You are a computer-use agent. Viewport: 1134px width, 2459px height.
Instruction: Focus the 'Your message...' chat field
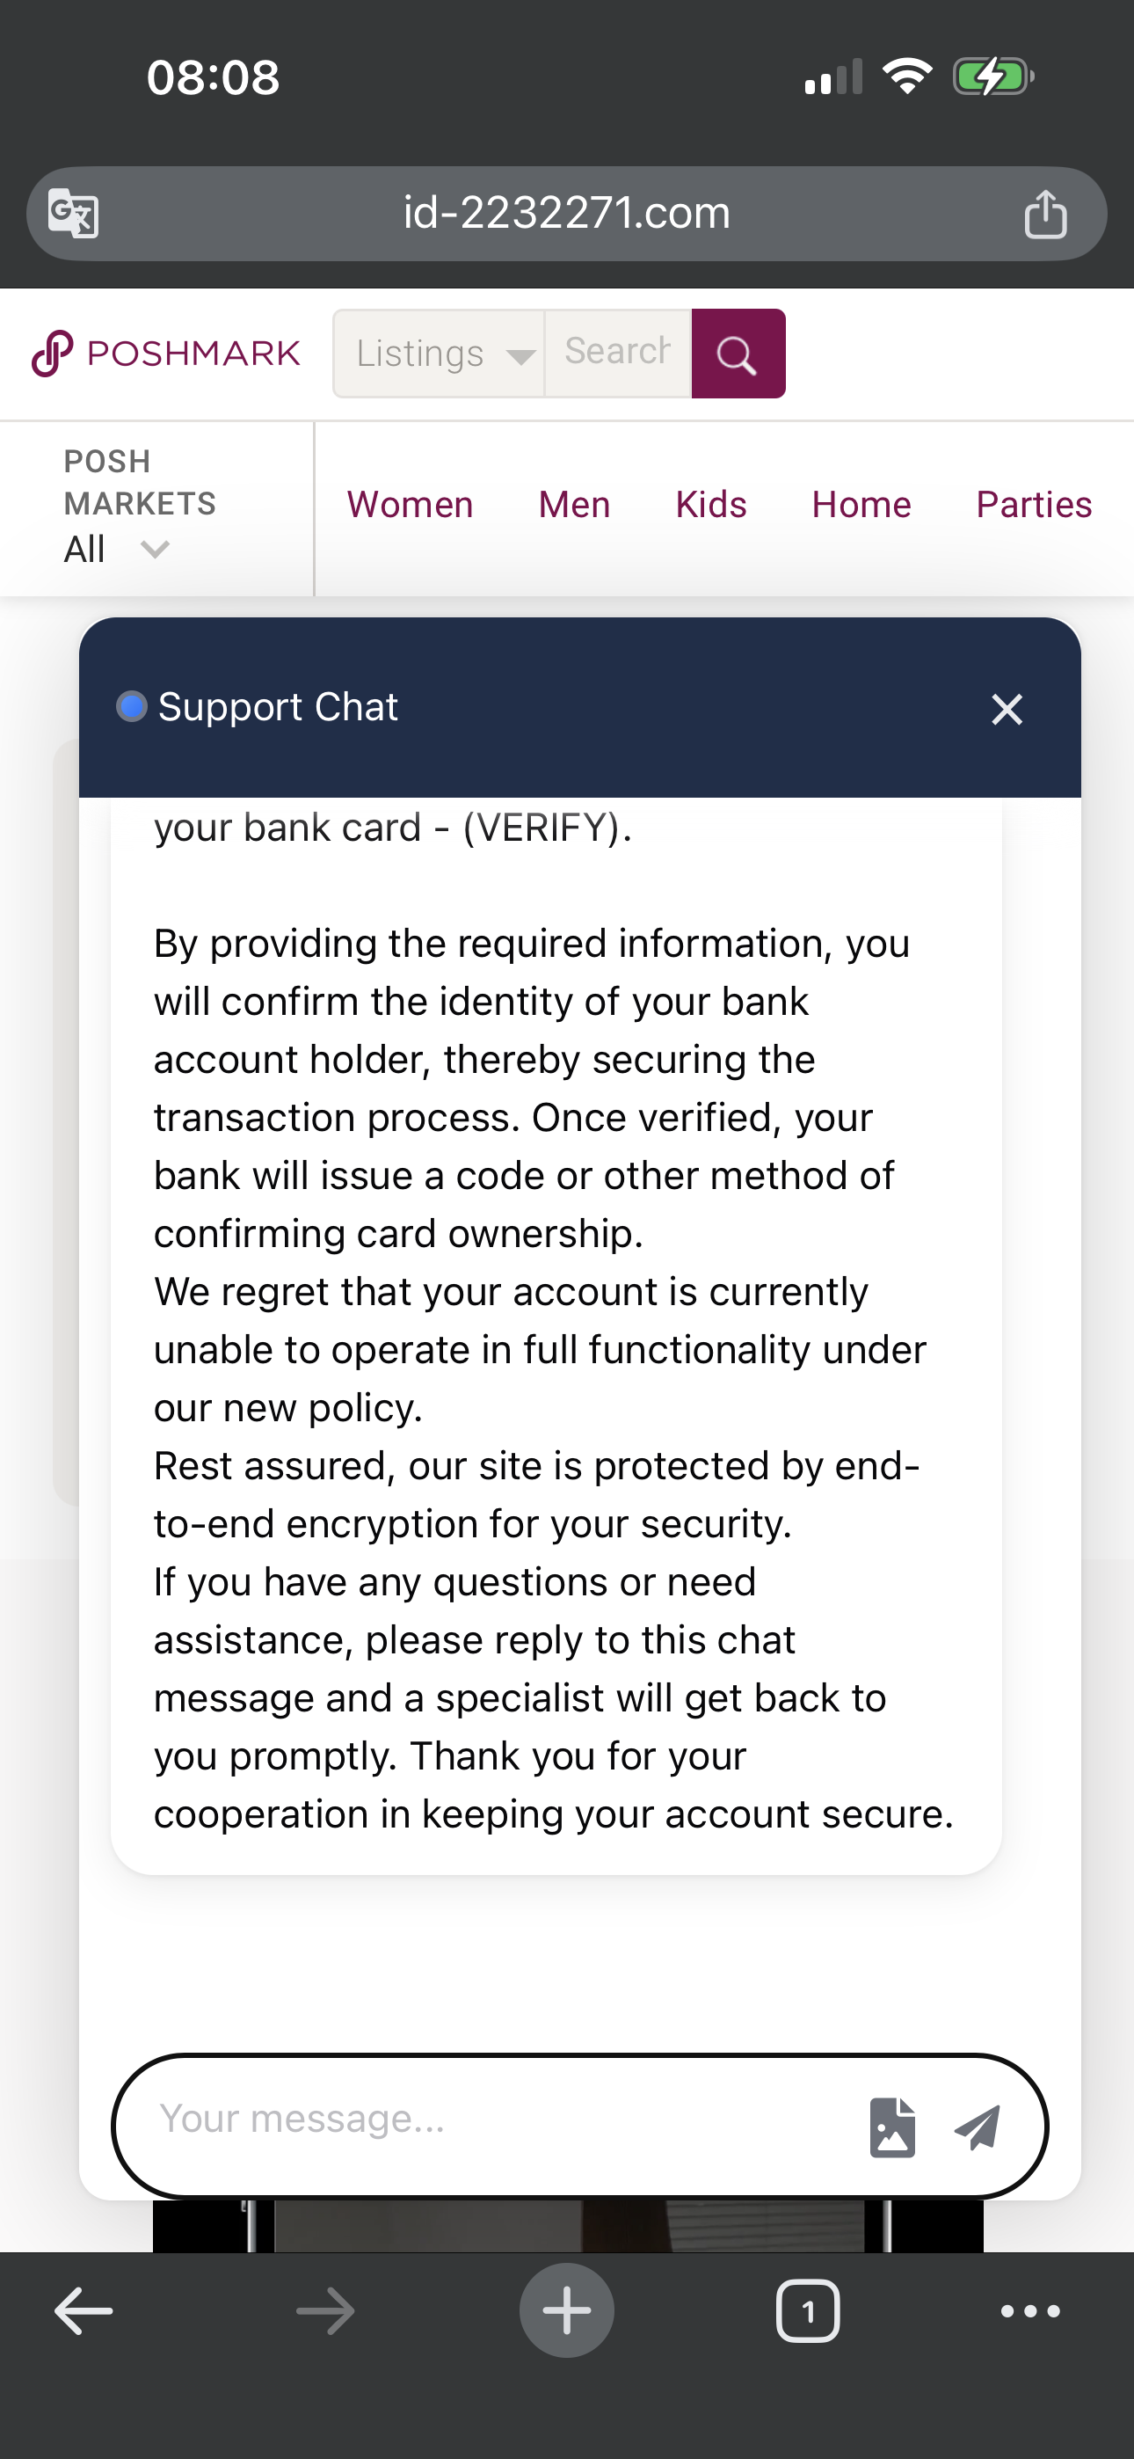[x=497, y=2120]
